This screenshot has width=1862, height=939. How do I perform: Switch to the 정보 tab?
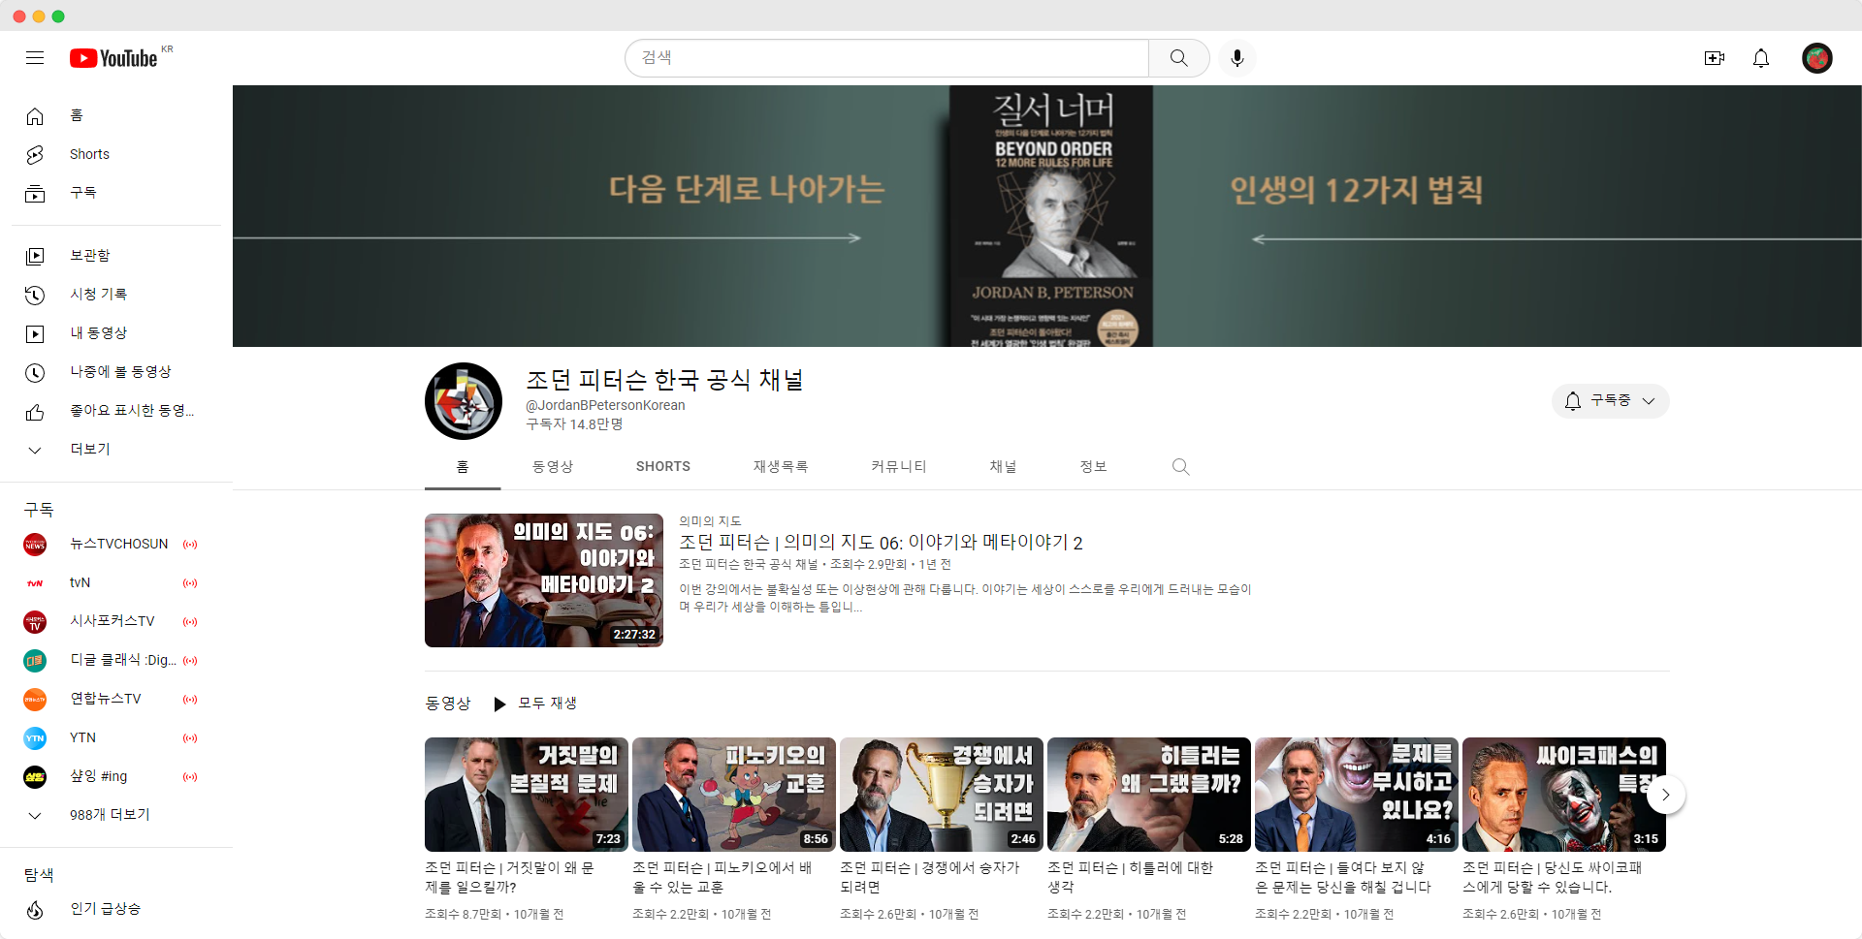coord(1093,467)
